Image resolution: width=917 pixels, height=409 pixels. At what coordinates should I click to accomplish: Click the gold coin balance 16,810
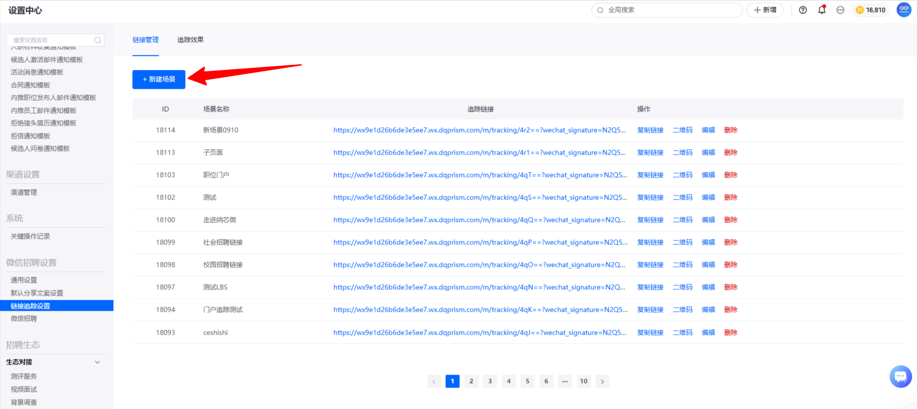tap(871, 10)
